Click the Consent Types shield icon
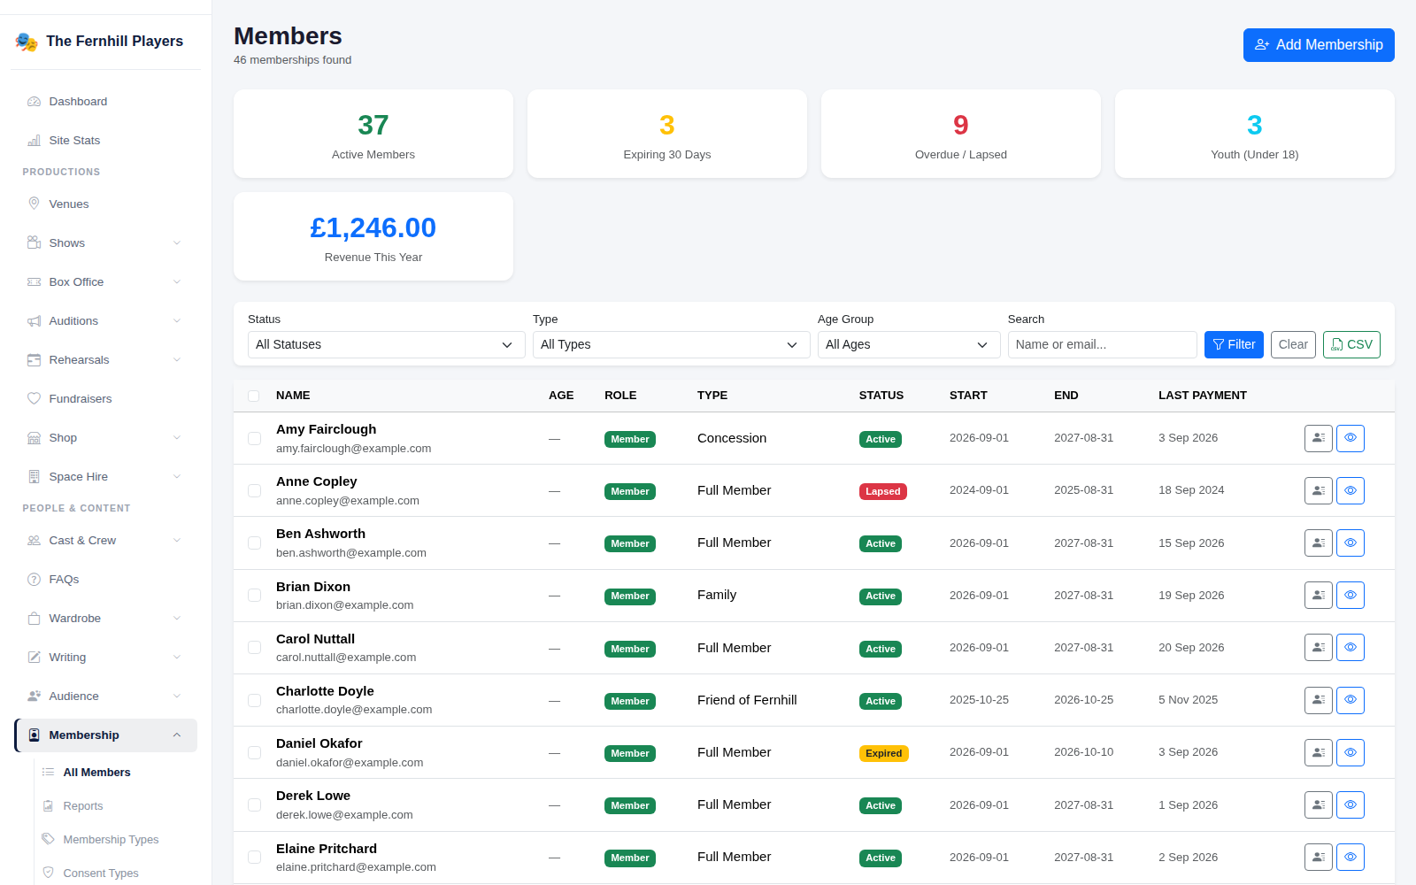Screen dimensions: 1416x885 48,873
